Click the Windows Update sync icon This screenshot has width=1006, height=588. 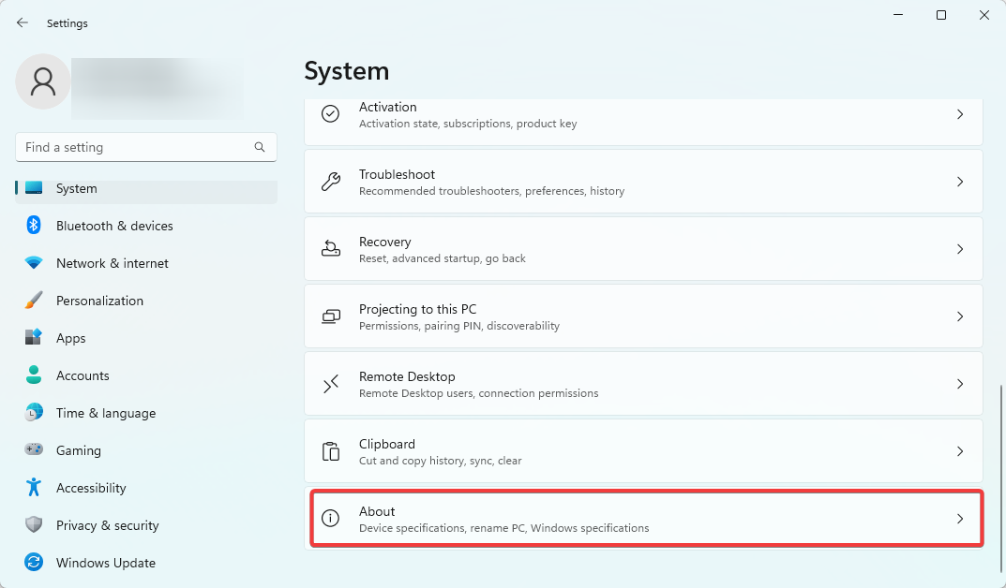tap(34, 562)
